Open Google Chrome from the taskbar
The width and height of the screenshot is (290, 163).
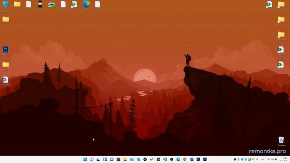point(185,159)
